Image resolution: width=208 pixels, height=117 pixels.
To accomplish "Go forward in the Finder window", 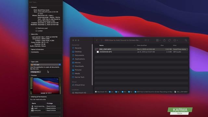I will tap(101, 40).
